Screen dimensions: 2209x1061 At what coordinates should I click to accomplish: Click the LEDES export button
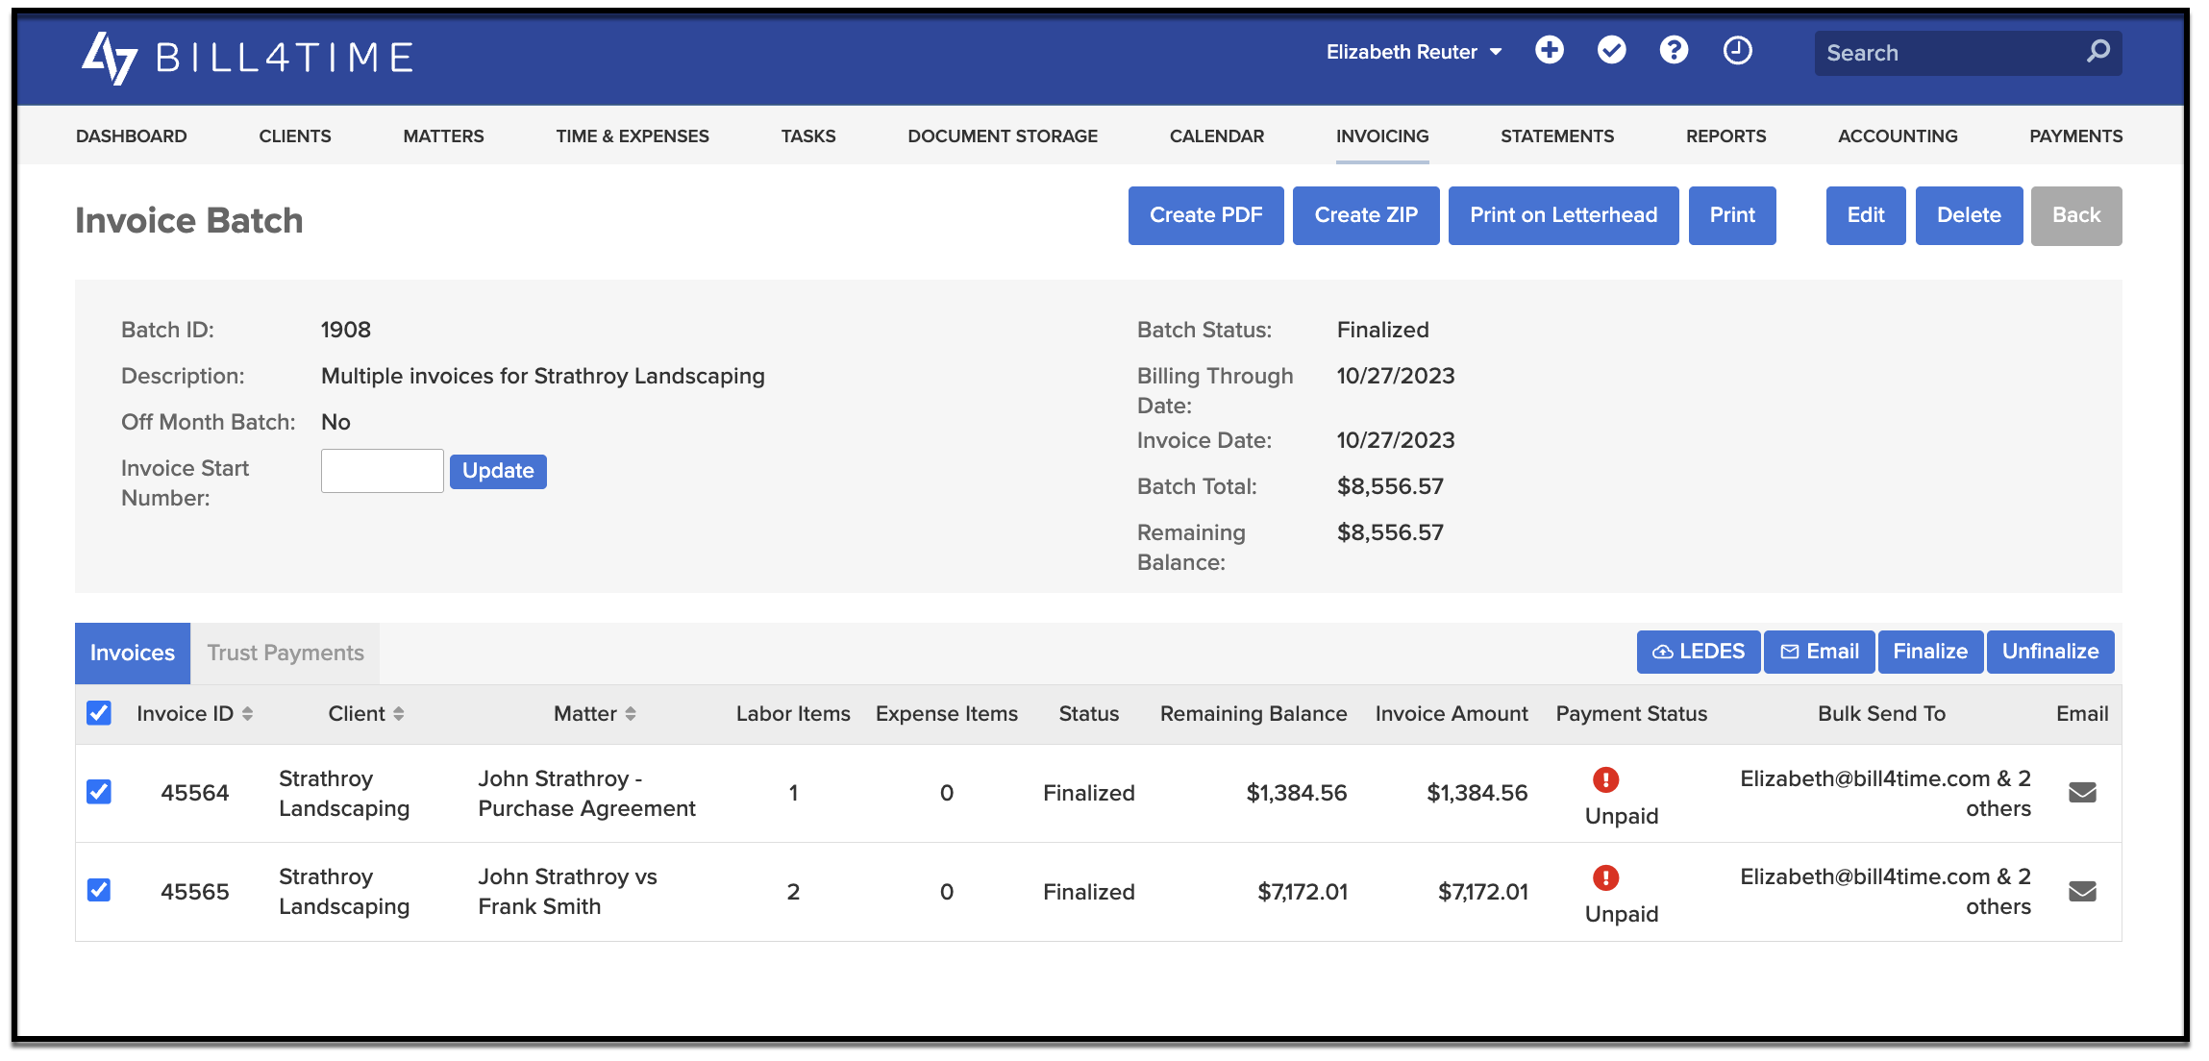(x=1699, y=652)
